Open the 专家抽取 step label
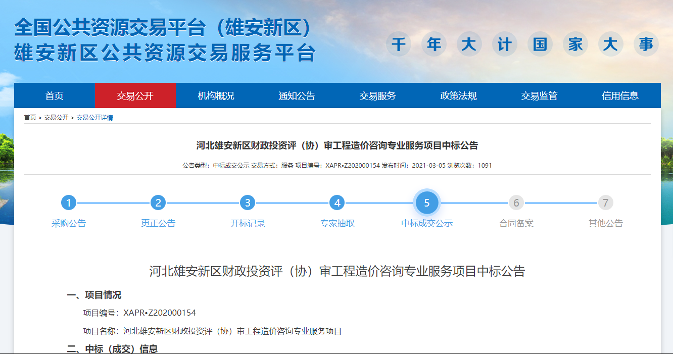The width and height of the screenshot is (673, 354). click(337, 223)
